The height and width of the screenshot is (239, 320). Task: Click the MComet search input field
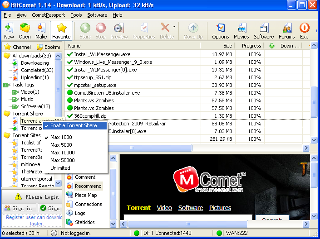pyautogui.click(x=188, y=217)
